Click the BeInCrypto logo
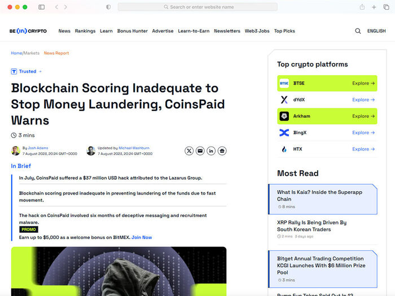This screenshot has height=296, width=395. (x=28, y=31)
